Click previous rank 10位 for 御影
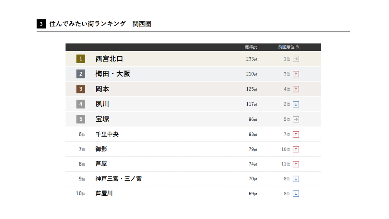The height and width of the screenshot is (219, 389). (x=286, y=149)
